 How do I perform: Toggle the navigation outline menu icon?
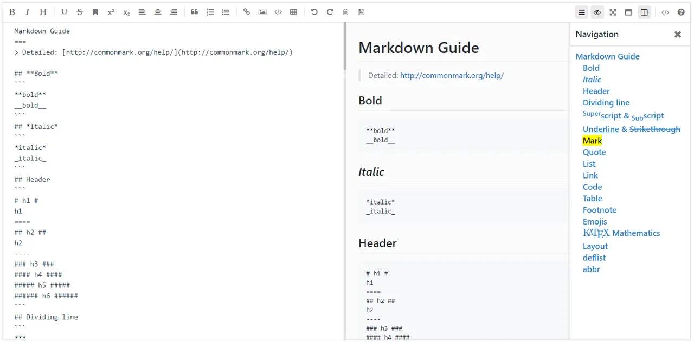tap(582, 12)
